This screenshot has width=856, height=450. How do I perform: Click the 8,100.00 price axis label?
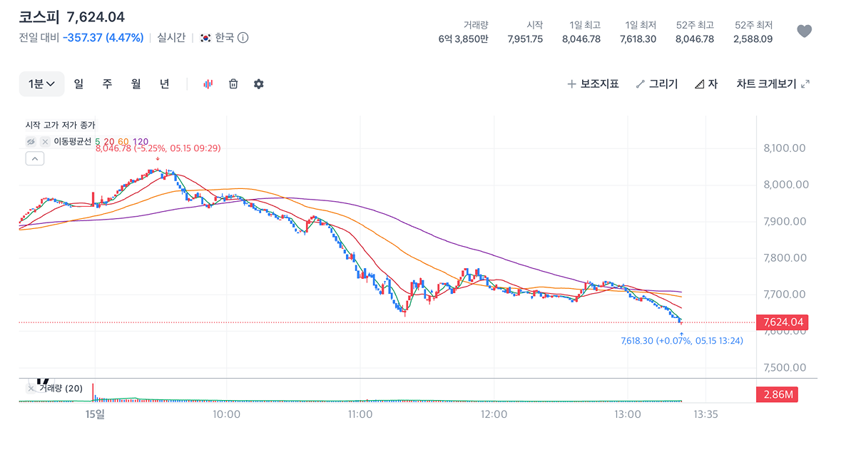[x=785, y=148]
